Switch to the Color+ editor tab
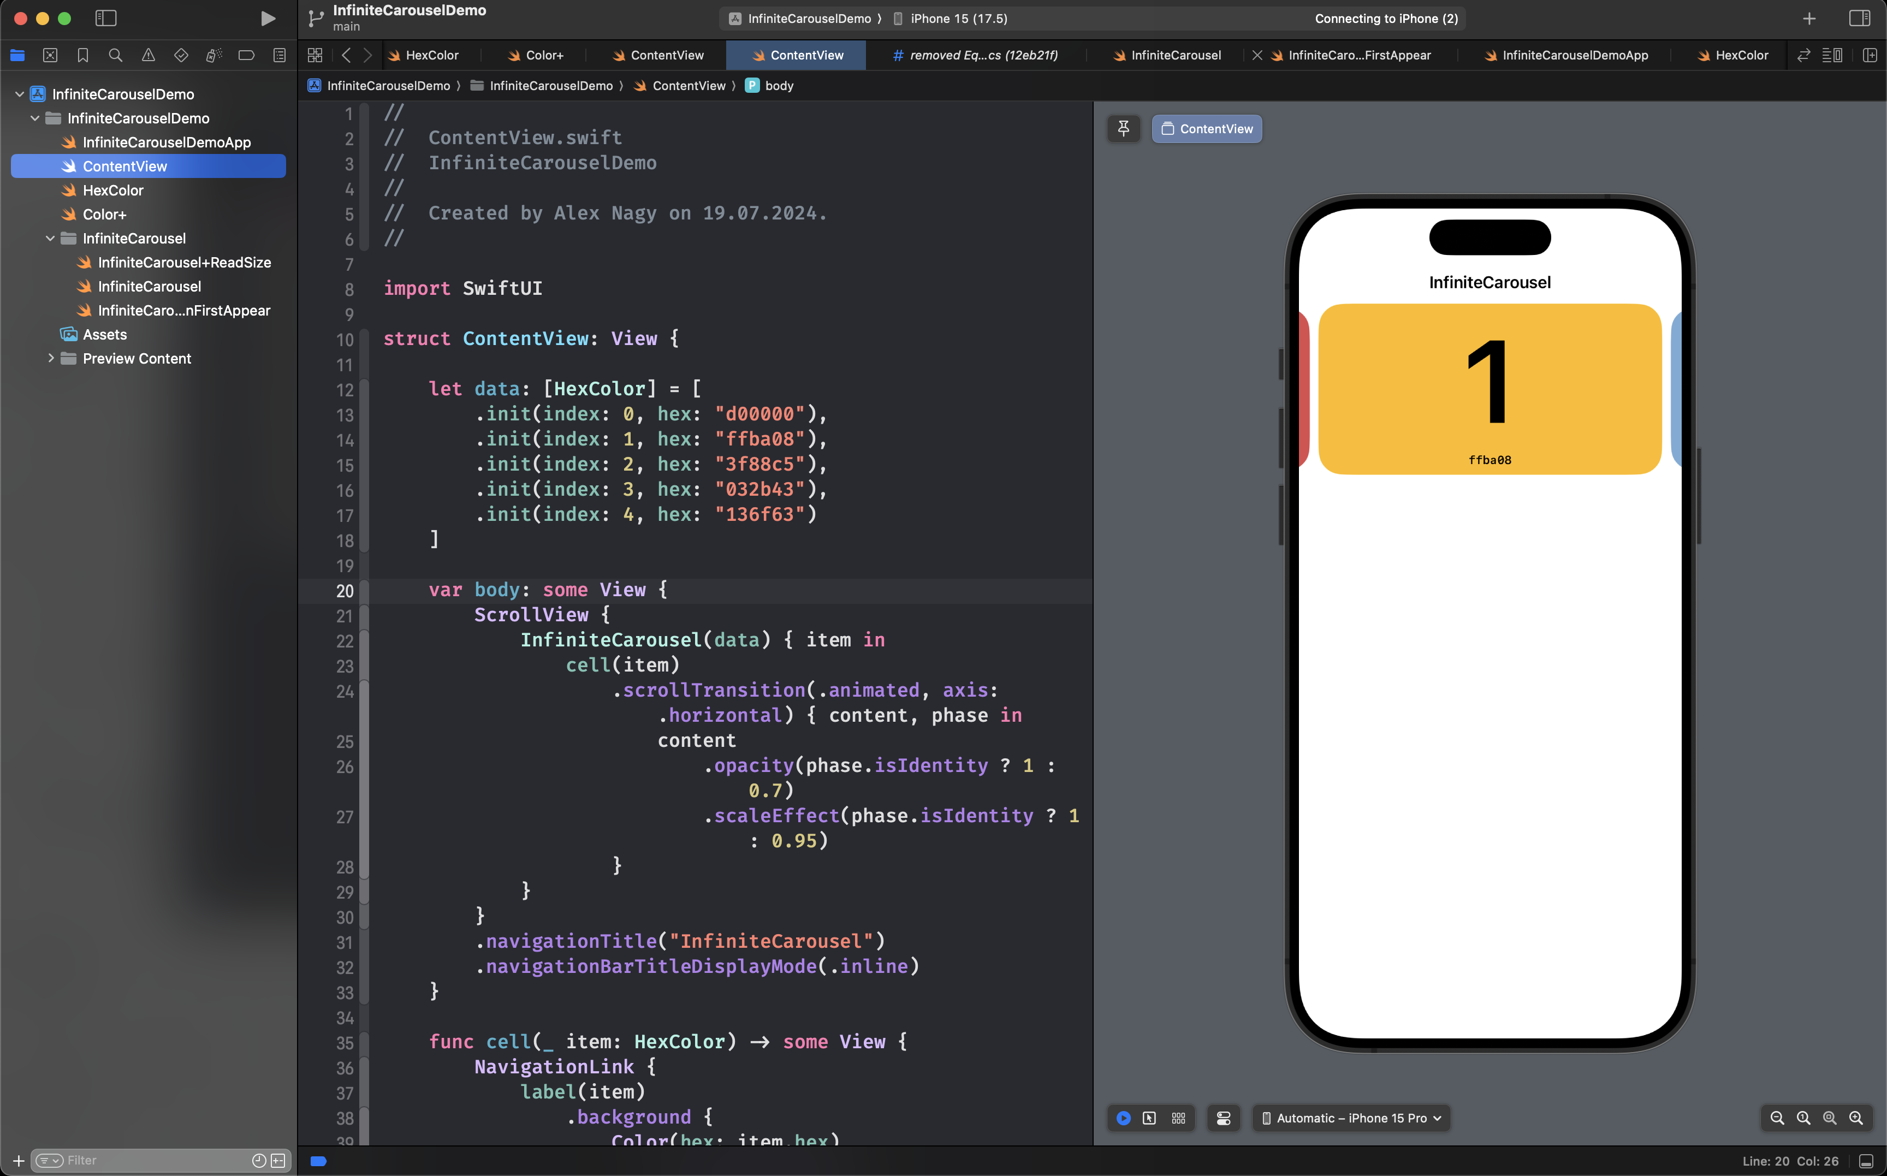The height and width of the screenshot is (1176, 1887). (544, 55)
